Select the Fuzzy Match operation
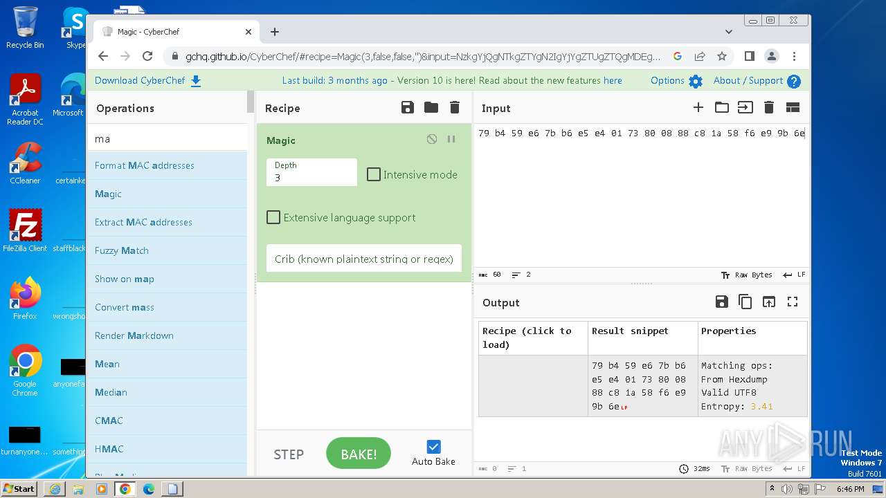886x498 pixels. click(167, 250)
